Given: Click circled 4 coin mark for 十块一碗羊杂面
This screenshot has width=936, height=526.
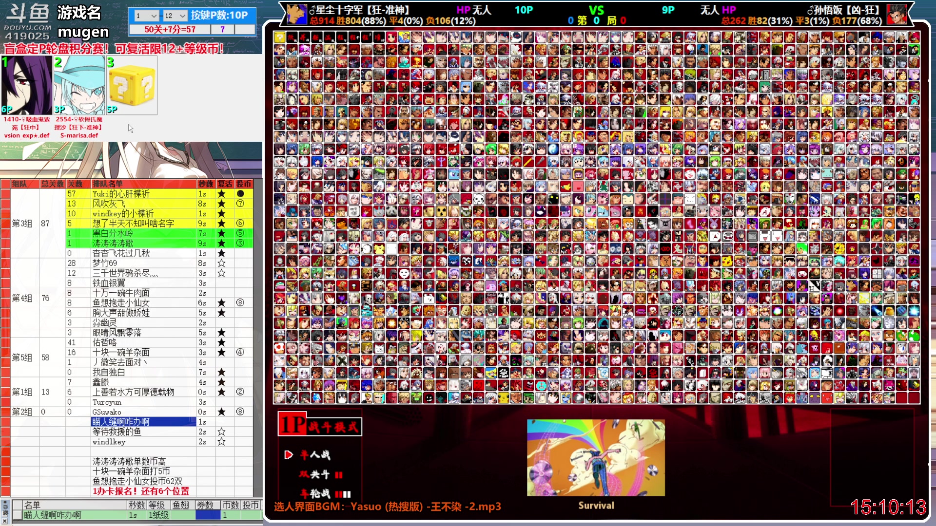Looking at the screenshot, I should pyautogui.click(x=240, y=352).
